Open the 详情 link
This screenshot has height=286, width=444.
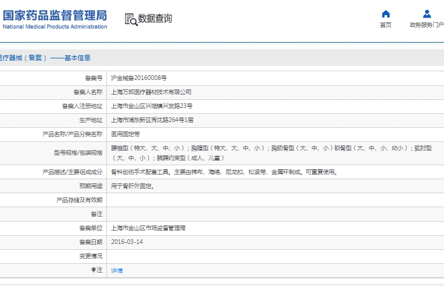[117, 271]
